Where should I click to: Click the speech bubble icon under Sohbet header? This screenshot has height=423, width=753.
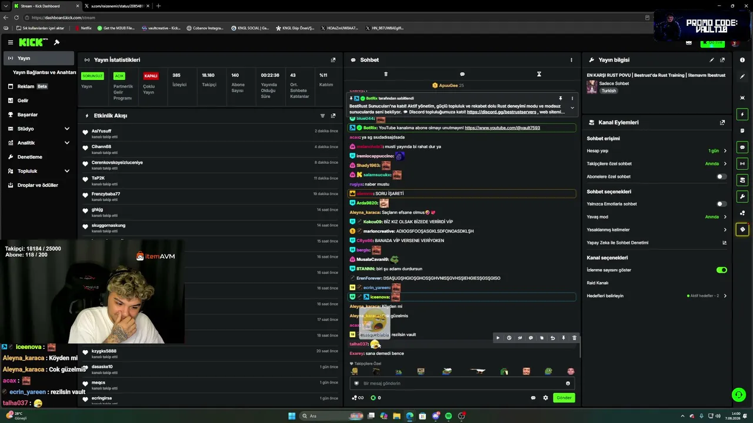point(462,74)
